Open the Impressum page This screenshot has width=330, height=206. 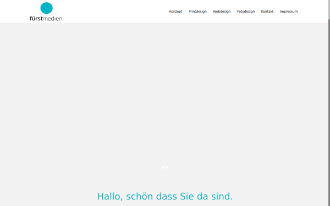click(289, 12)
